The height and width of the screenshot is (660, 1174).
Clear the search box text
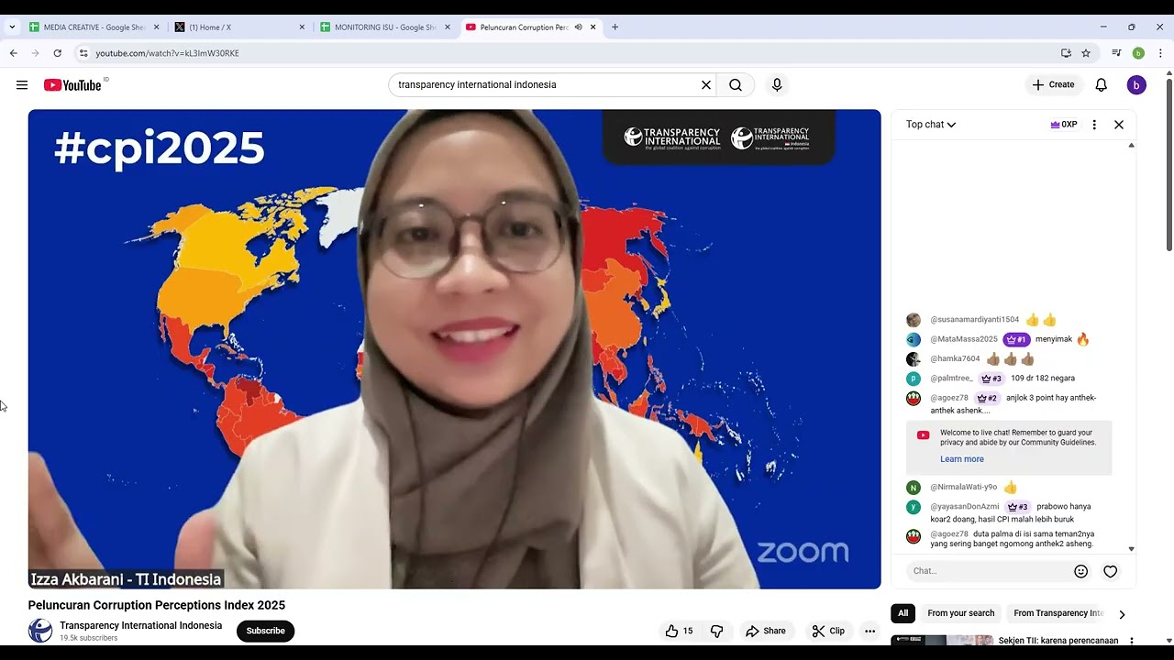tap(706, 85)
